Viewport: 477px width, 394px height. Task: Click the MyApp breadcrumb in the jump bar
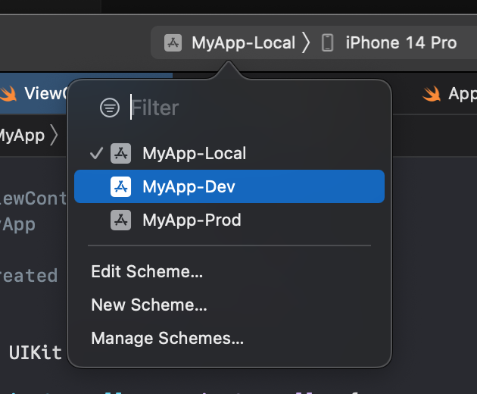[x=20, y=136]
